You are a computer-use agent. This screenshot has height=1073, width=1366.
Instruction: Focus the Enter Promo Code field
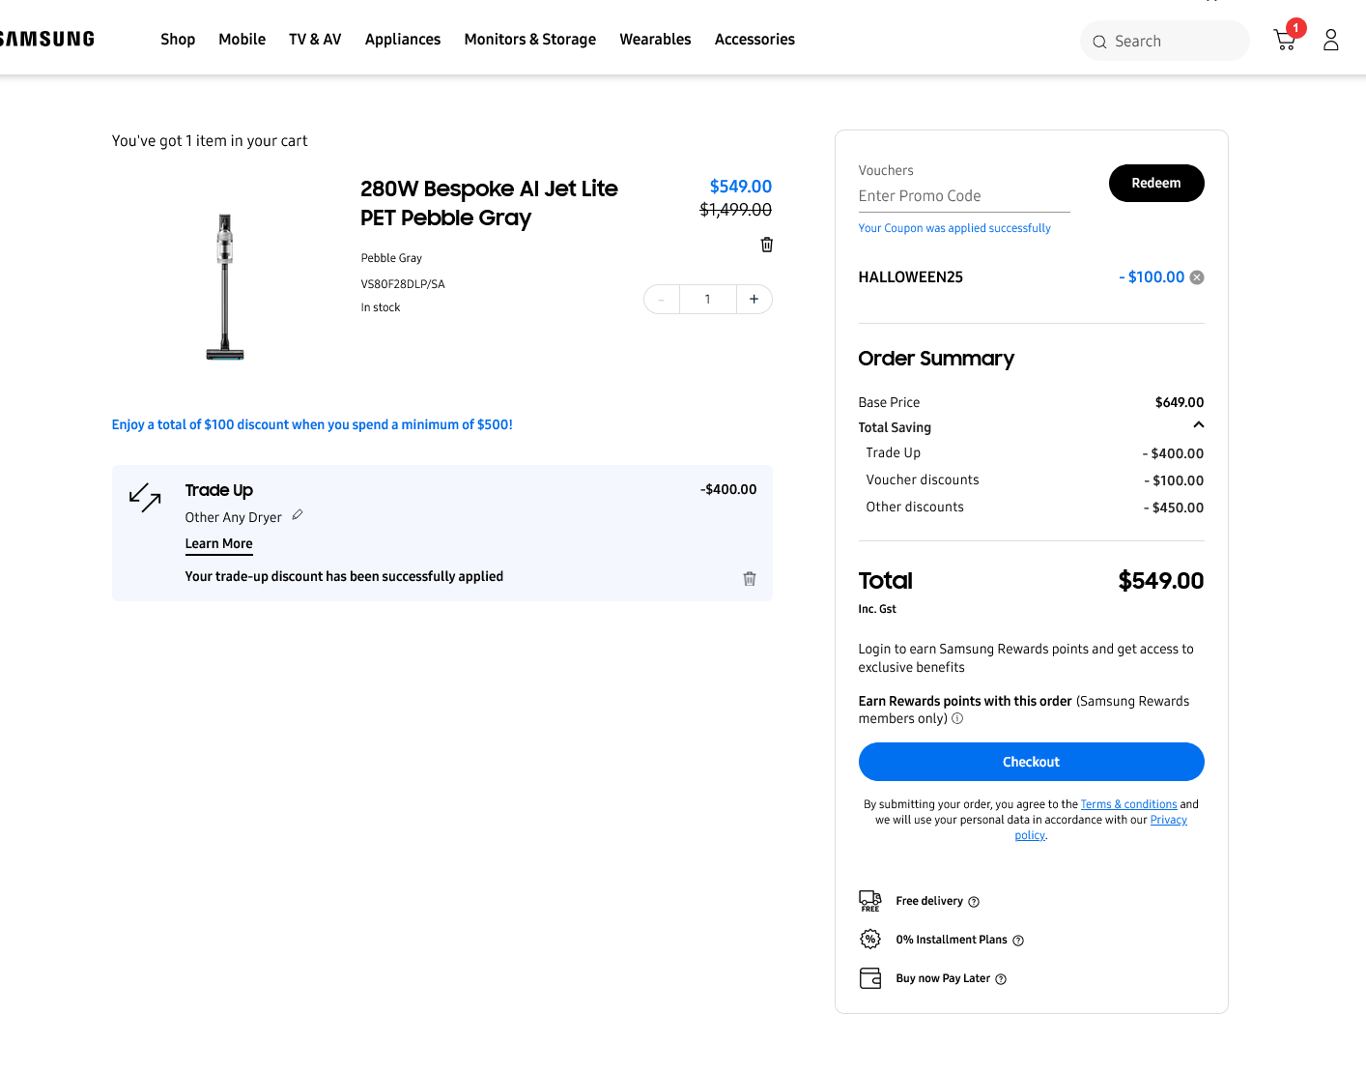(963, 196)
